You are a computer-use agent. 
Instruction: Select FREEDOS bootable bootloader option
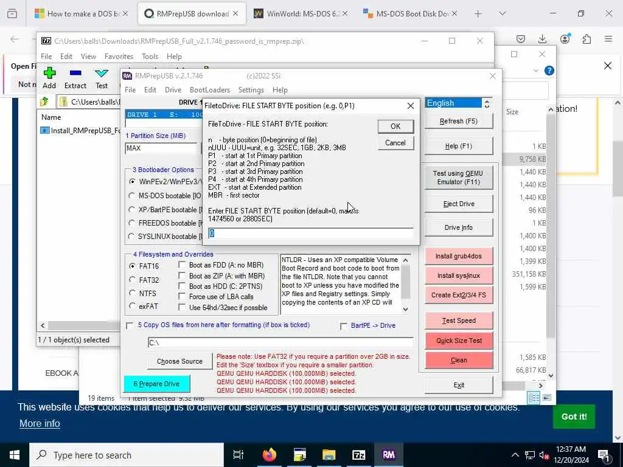131,223
